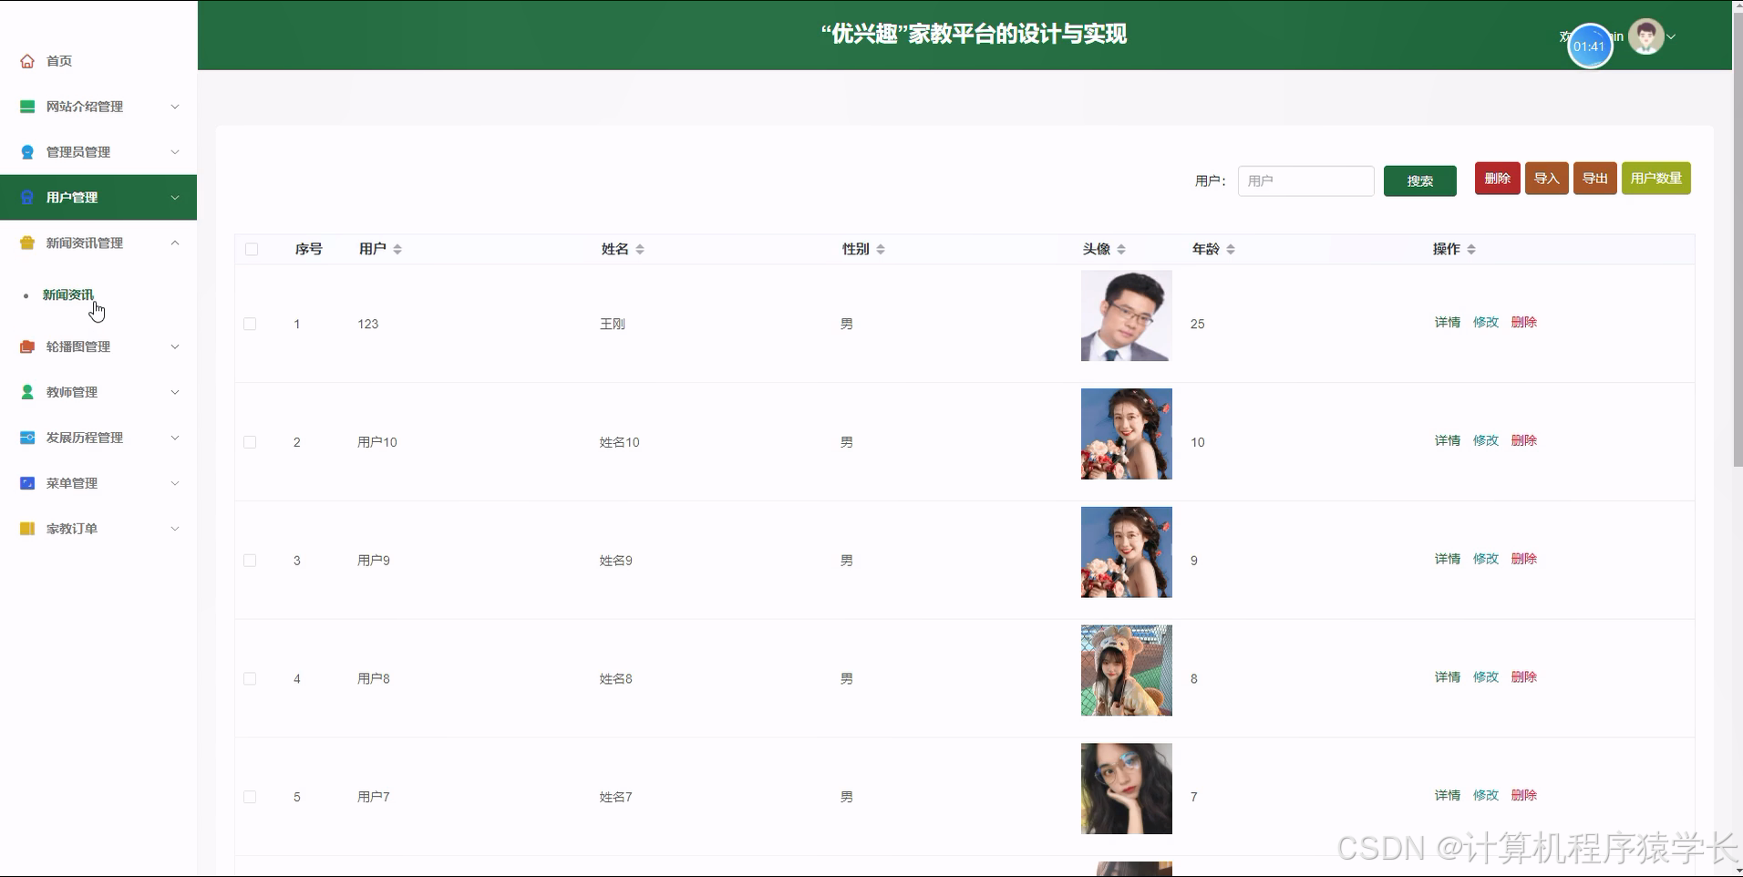Click the 详情 link for 用户8
This screenshot has height=877, width=1743.
point(1447,677)
